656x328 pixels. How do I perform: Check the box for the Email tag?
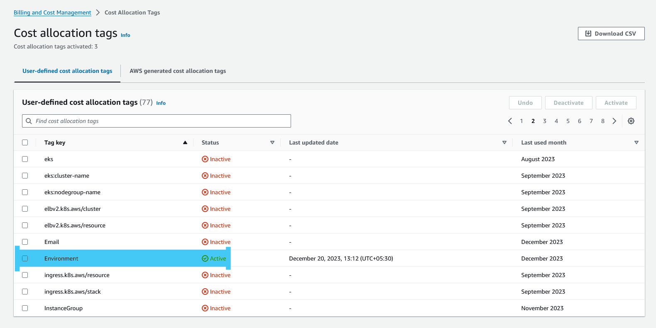25,242
